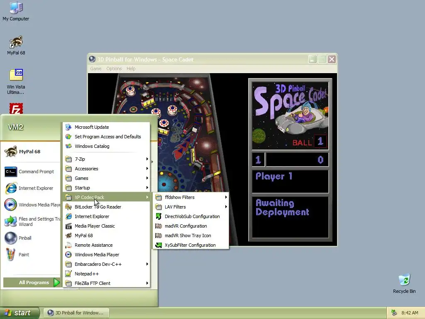Open the Help menu in Pinball window
The height and width of the screenshot is (319, 425).
point(131,69)
